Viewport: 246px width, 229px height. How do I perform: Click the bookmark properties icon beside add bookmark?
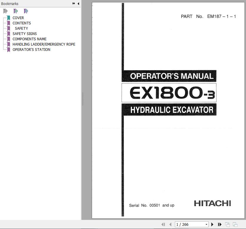[x=26, y=11]
